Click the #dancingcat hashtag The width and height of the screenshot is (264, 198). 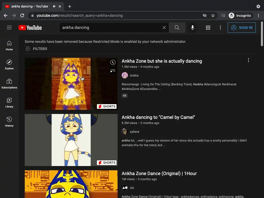212,84
